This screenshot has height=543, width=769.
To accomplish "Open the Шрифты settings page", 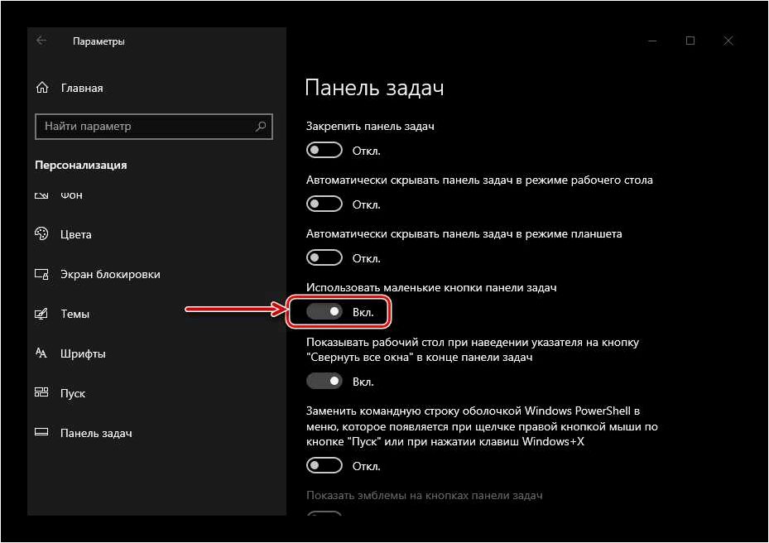I will tap(83, 353).
